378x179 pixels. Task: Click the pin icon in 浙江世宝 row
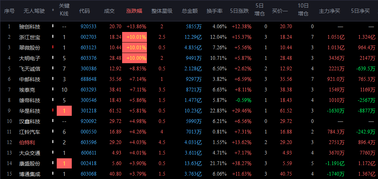(53, 37)
